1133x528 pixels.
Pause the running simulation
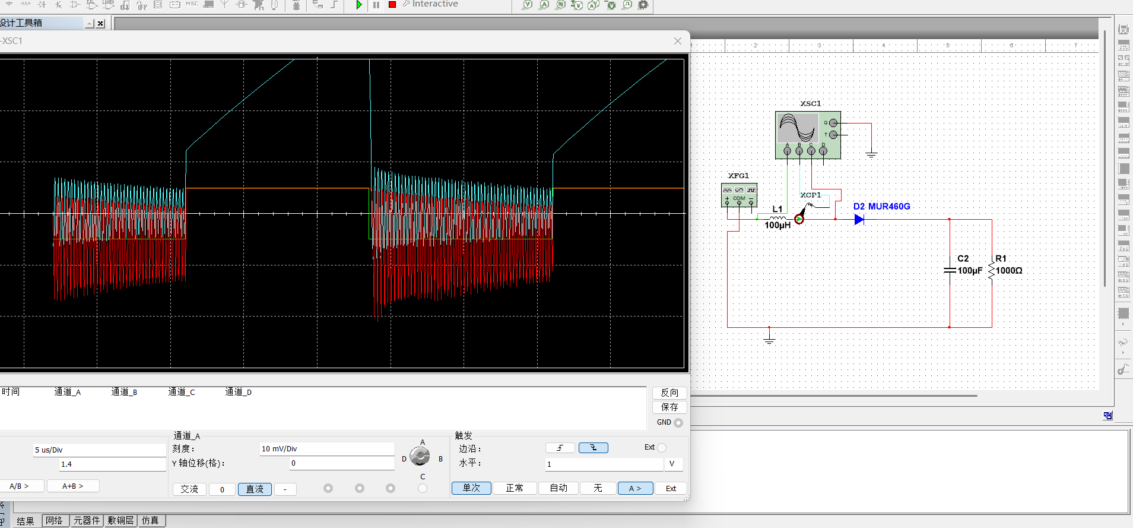click(376, 4)
